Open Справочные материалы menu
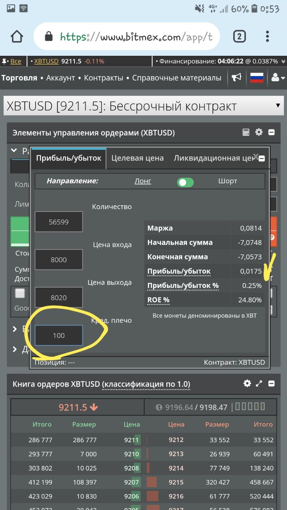This screenshot has height=510, width=287. (x=177, y=78)
